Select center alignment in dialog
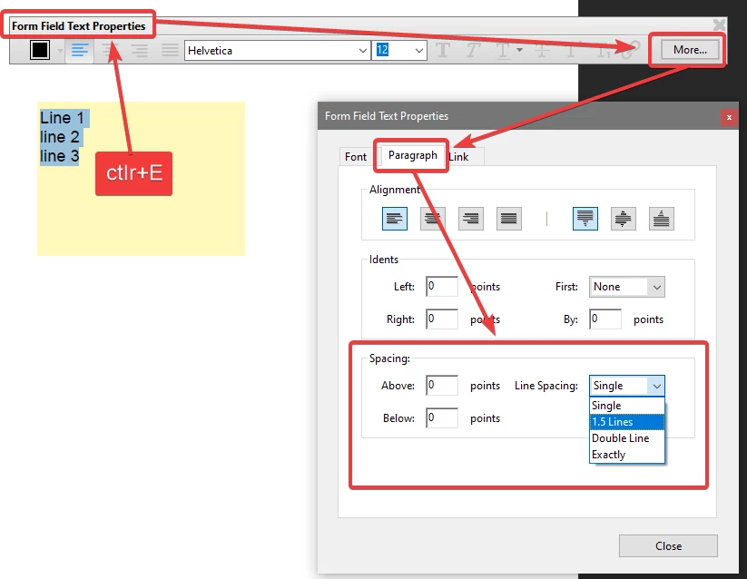747x579 pixels. click(x=433, y=219)
